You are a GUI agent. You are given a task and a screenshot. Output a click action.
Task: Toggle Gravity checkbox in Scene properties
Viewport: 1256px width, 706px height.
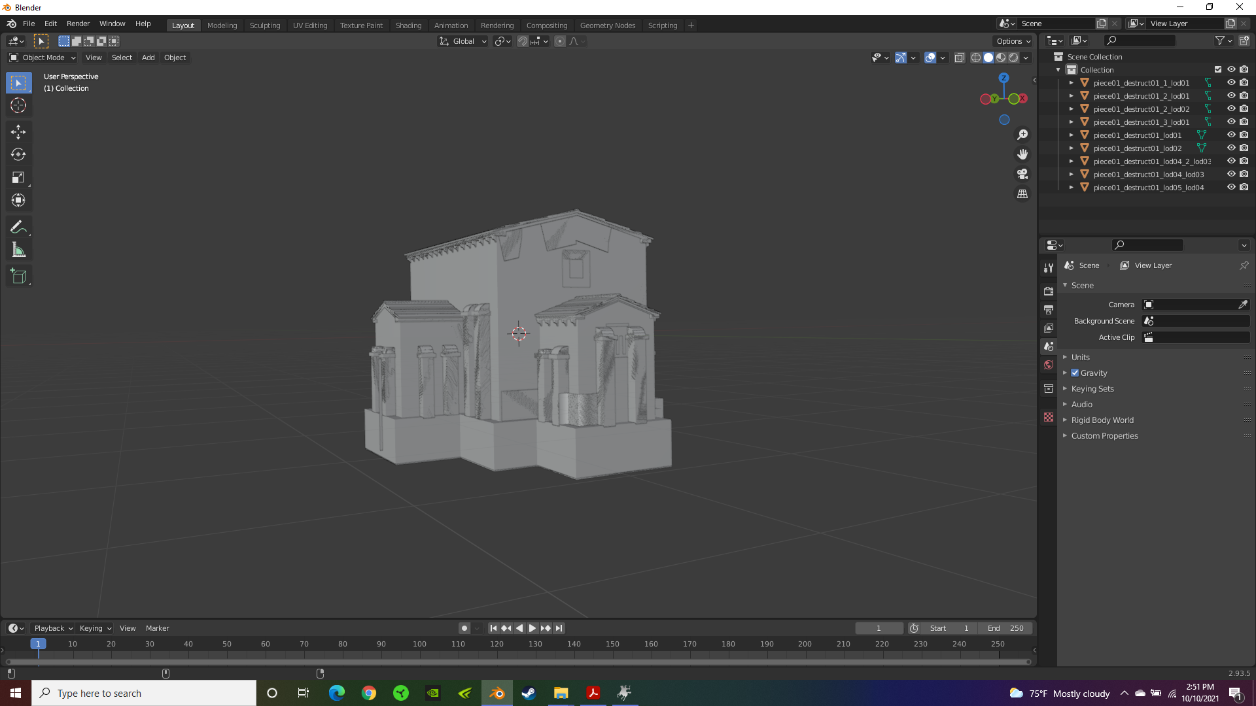click(x=1075, y=373)
